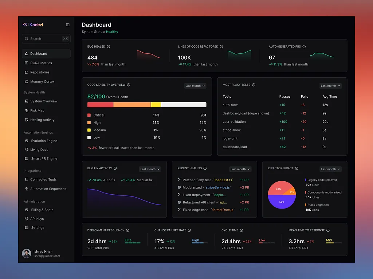The height and width of the screenshot is (279, 373).
Task: Click the +2 PR link for API client
Action: click(x=244, y=202)
